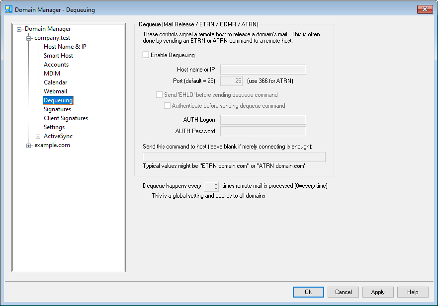The image size is (438, 306).
Task: Click the Domain Manager title bar icon
Action: click(x=8, y=9)
